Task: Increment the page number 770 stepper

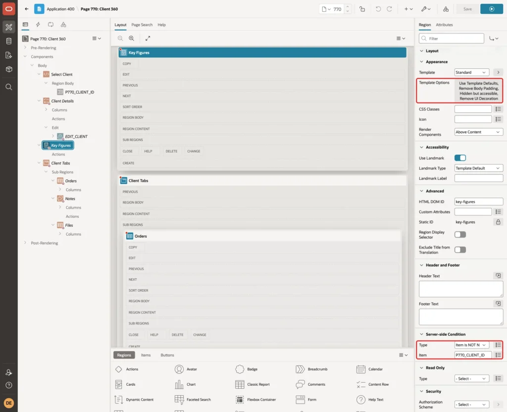Action: coord(348,7)
